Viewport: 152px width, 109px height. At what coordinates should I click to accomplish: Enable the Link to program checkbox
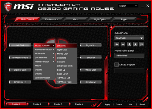point(117,65)
